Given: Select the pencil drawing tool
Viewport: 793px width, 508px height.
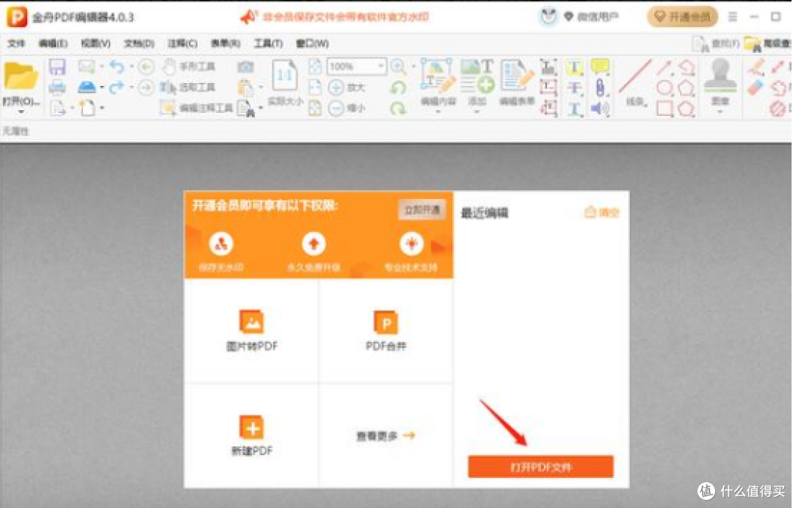Looking at the screenshot, I should pos(756,67).
